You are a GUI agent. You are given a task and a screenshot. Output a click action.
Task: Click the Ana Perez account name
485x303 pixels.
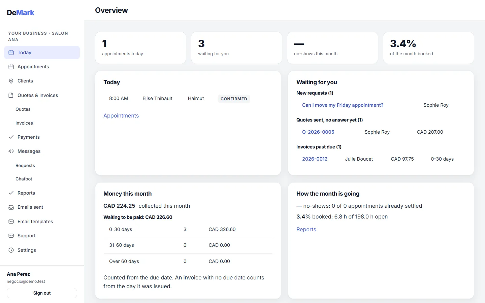click(x=18, y=274)
